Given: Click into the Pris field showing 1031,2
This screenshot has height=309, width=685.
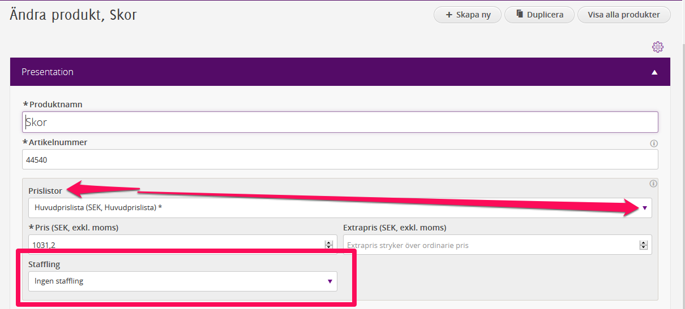Looking at the screenshot, I should pos(170,245).
